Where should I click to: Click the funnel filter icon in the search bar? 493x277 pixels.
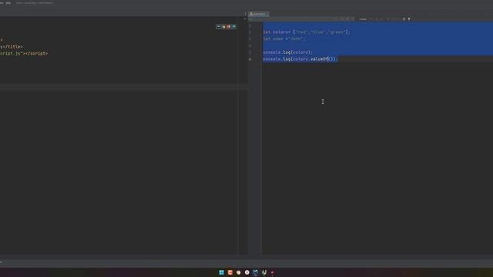click(x=409, y=19)
